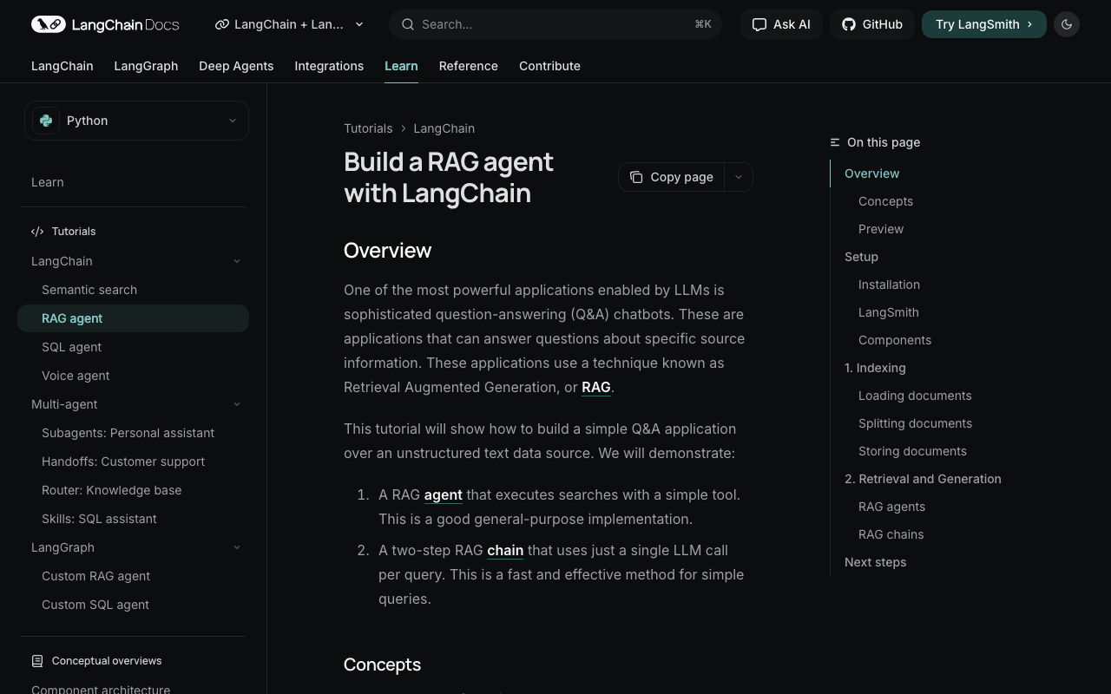Follow the RAG link in overview
The image size is (1111, 694).
point(595,387)
